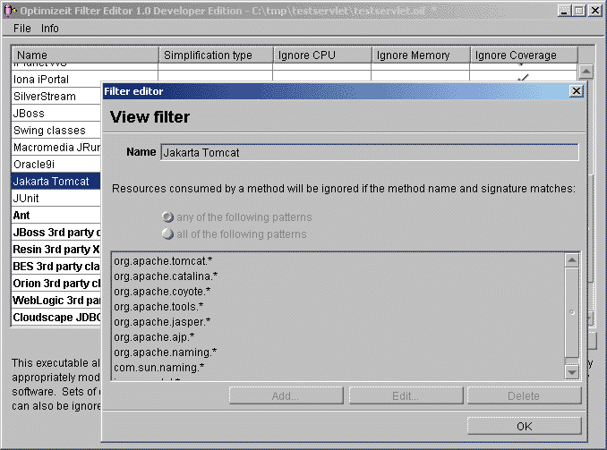Click the pattern list scroll down arrow
607x450 pixels.
[x=572, y=371]
